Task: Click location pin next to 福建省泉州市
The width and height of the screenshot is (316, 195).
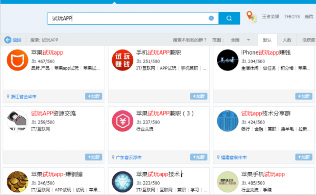Action: (218, 157)
